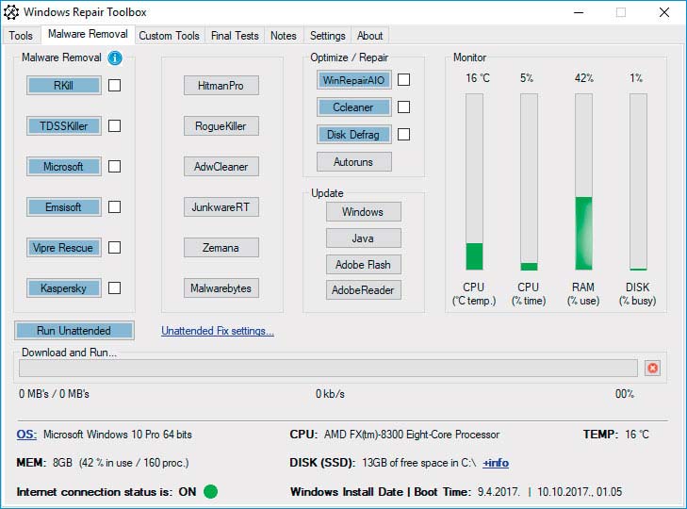Mark the Kaspersky checkbox
This screenshot has height=509, width=687.
[114, 288]
